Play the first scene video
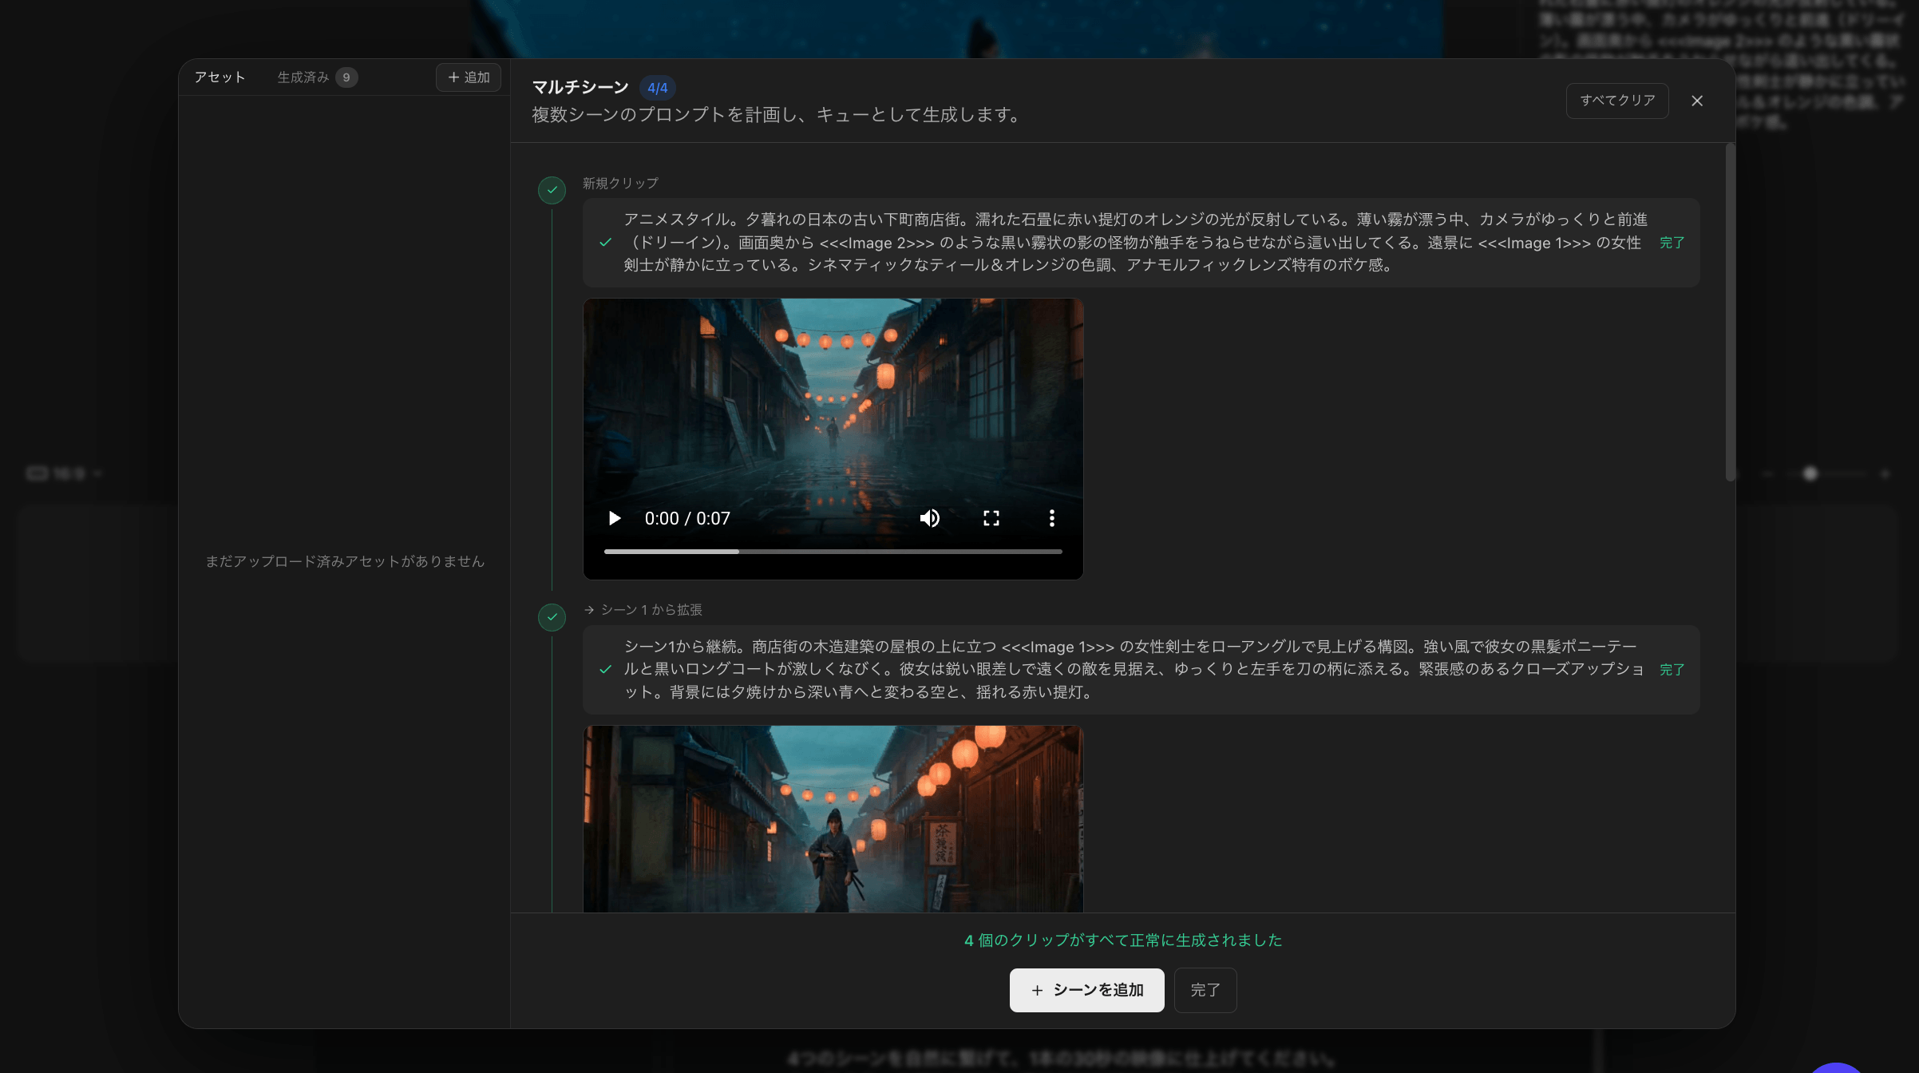The height and width of the screenshot is (1073, 1919). pyautogui.click(x=615, y=518)
